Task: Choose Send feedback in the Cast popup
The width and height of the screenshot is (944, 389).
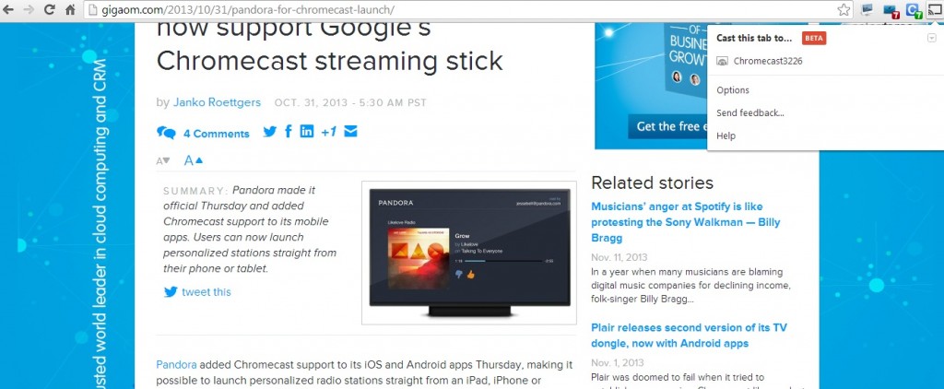Action: [x=750, y=112]
